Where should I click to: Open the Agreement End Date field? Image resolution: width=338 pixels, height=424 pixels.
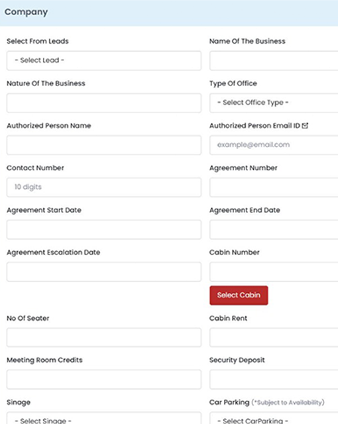point(274,230)
